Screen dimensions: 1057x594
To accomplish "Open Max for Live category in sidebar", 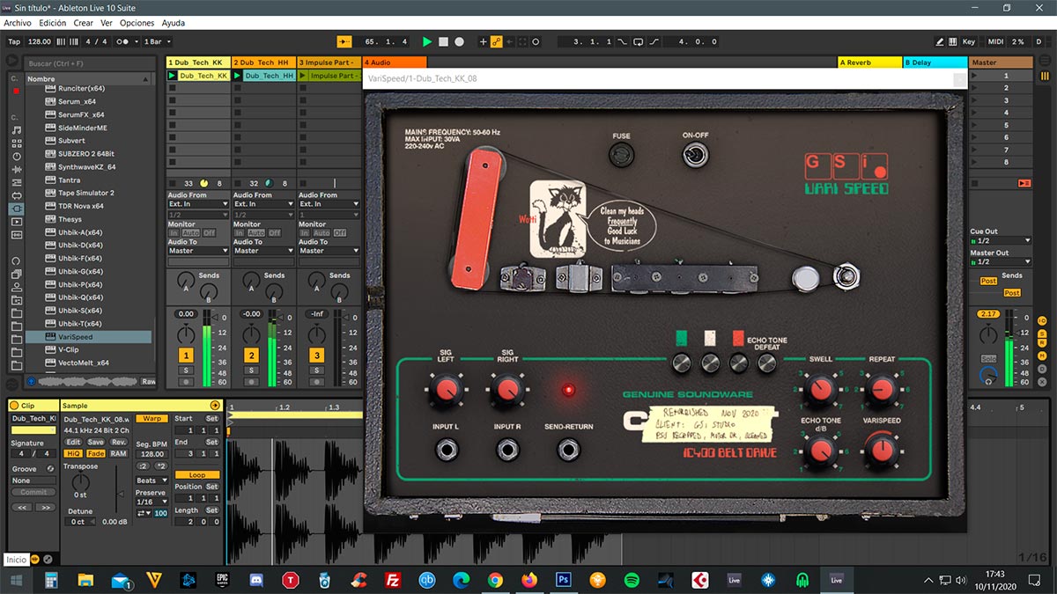I will [x=17, y=195].
